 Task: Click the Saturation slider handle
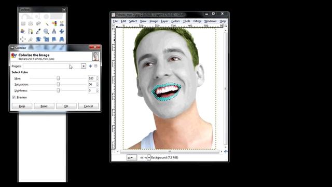point(58,84)
